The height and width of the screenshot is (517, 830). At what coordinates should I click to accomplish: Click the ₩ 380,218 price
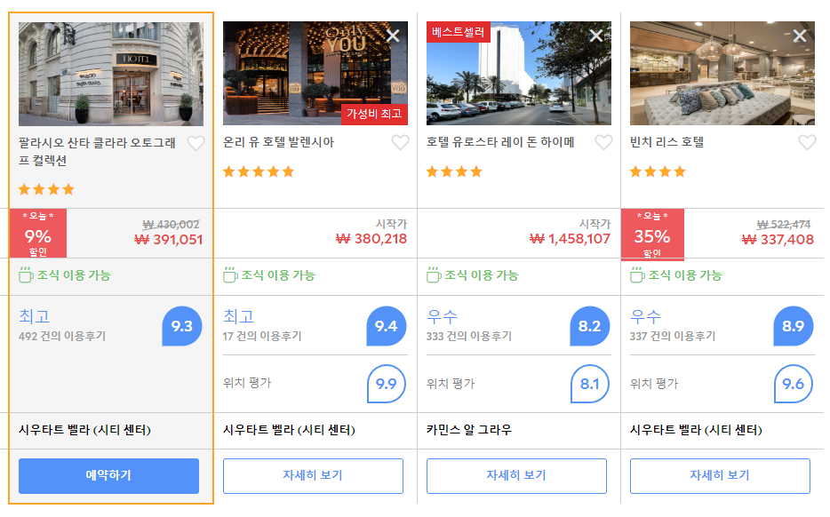371,239
